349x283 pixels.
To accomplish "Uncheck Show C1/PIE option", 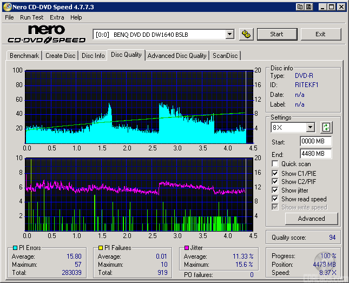I will (275, 173).
